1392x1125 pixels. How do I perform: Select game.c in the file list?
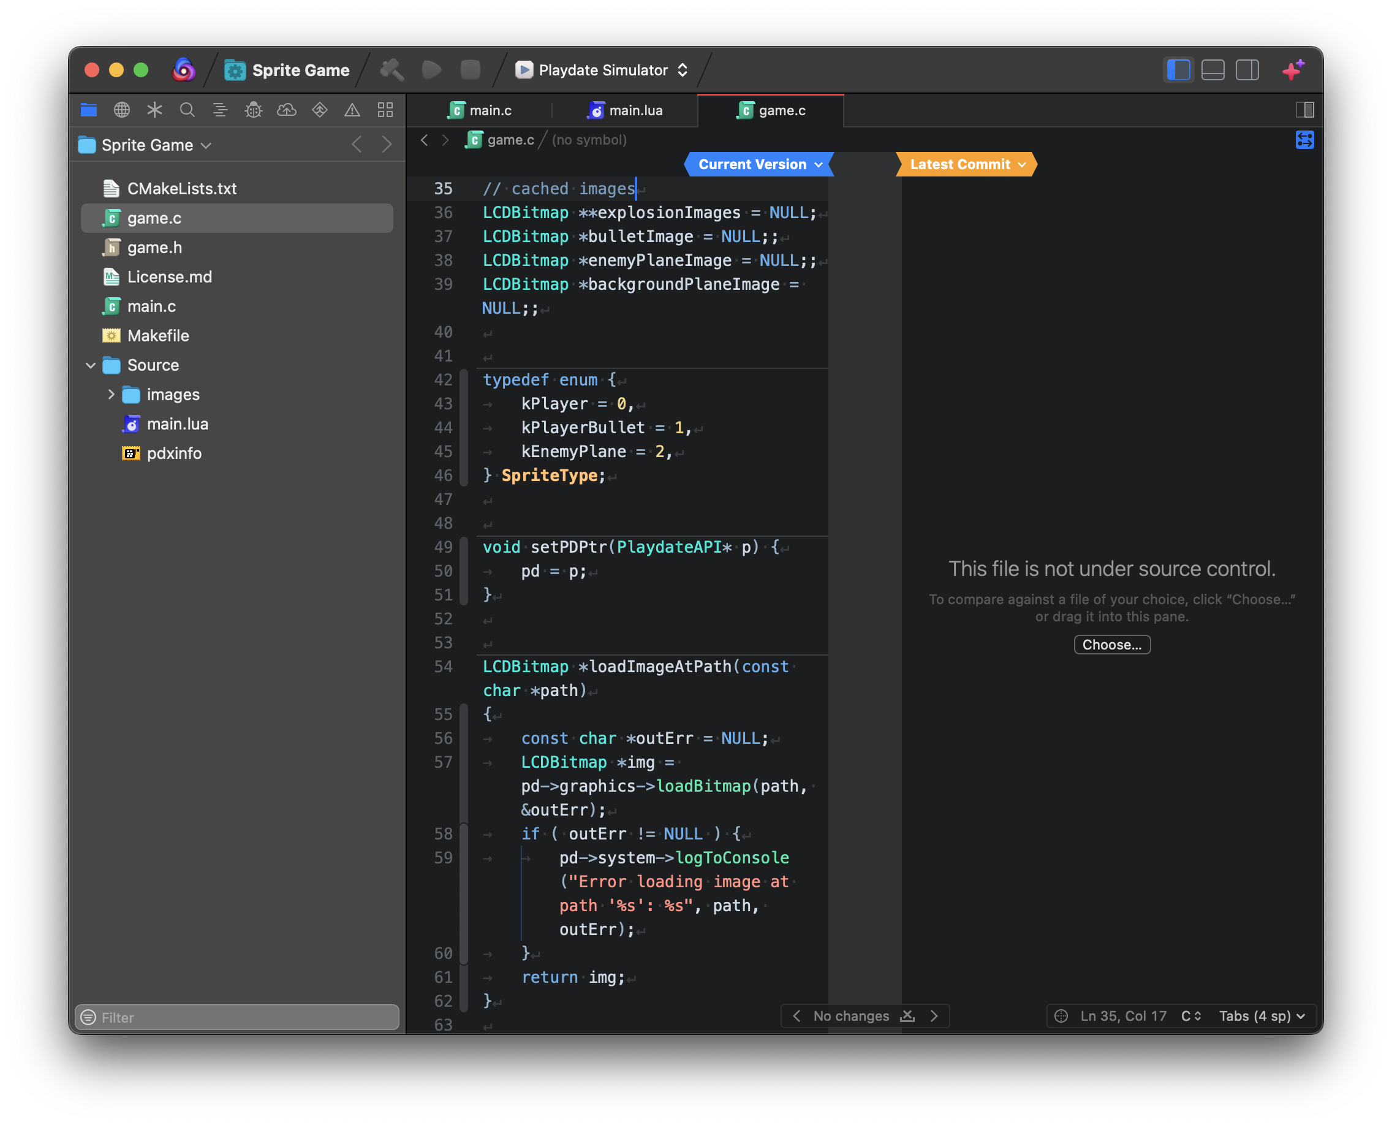click(236, 218)
